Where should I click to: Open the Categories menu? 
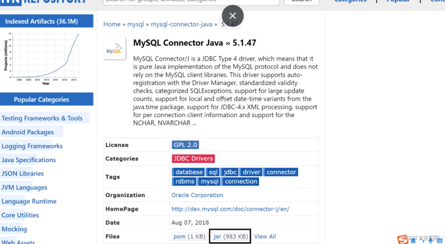(350, 1)
